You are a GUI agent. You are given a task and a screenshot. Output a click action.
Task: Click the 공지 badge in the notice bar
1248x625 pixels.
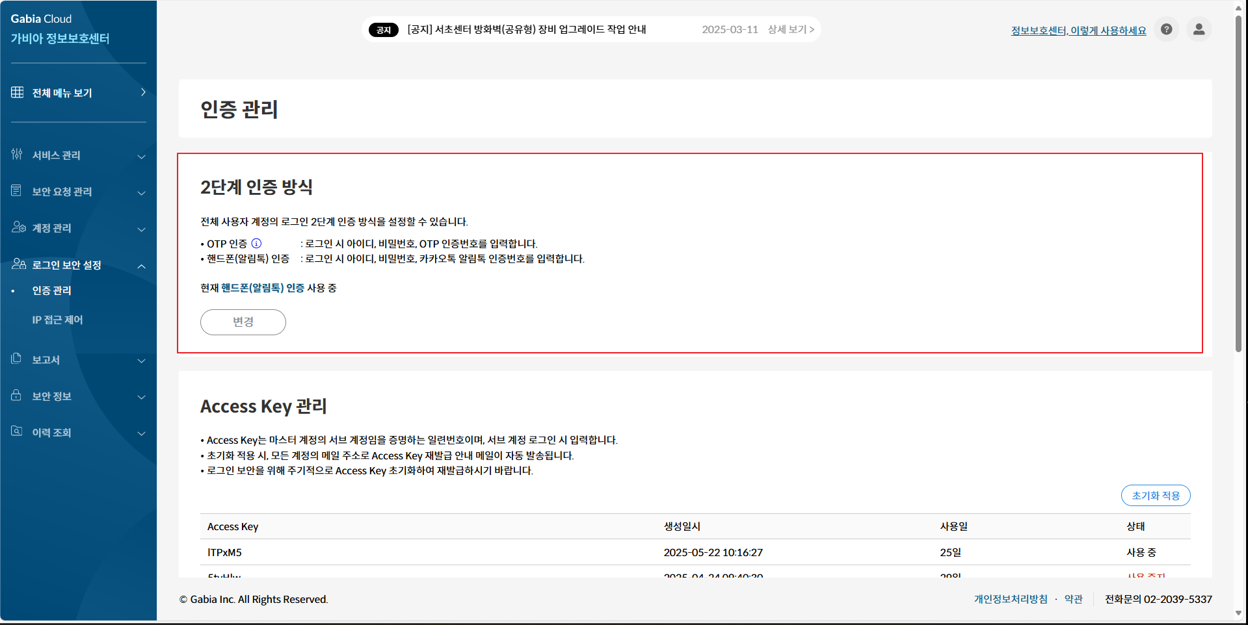click(x=384, y=30)
